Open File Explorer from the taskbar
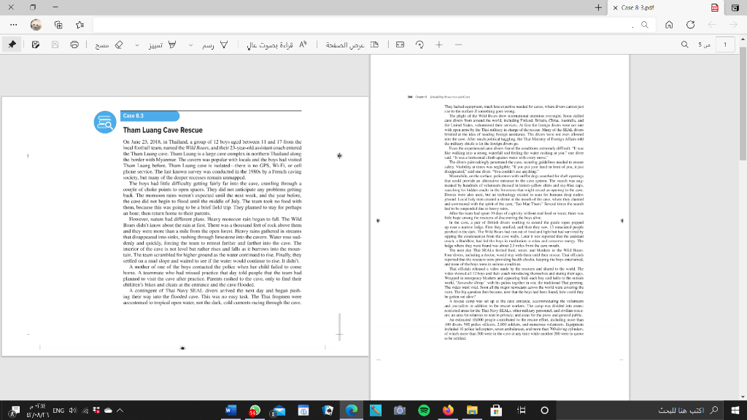Viewport: 747px width, 420px height. click(x=472, y=410)
